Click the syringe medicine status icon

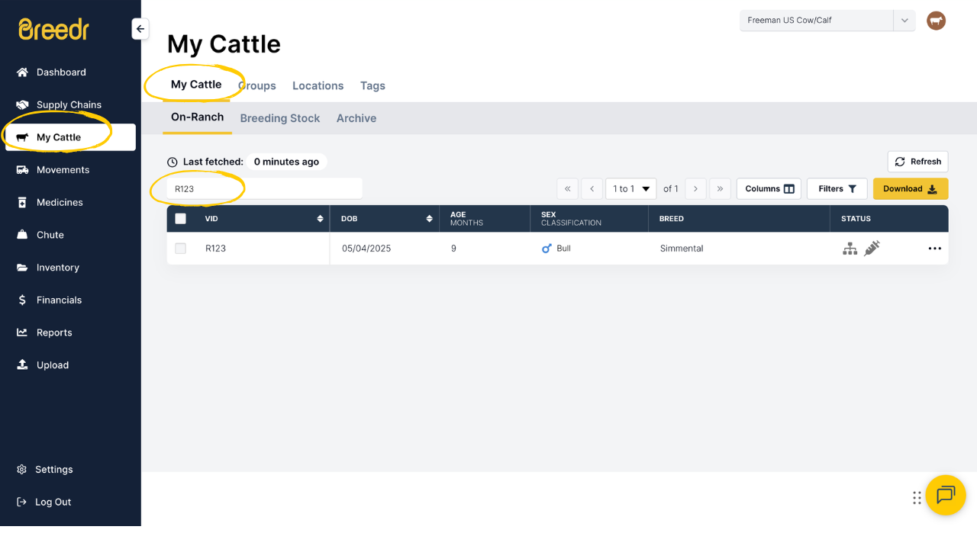click(x=872, y=248)
